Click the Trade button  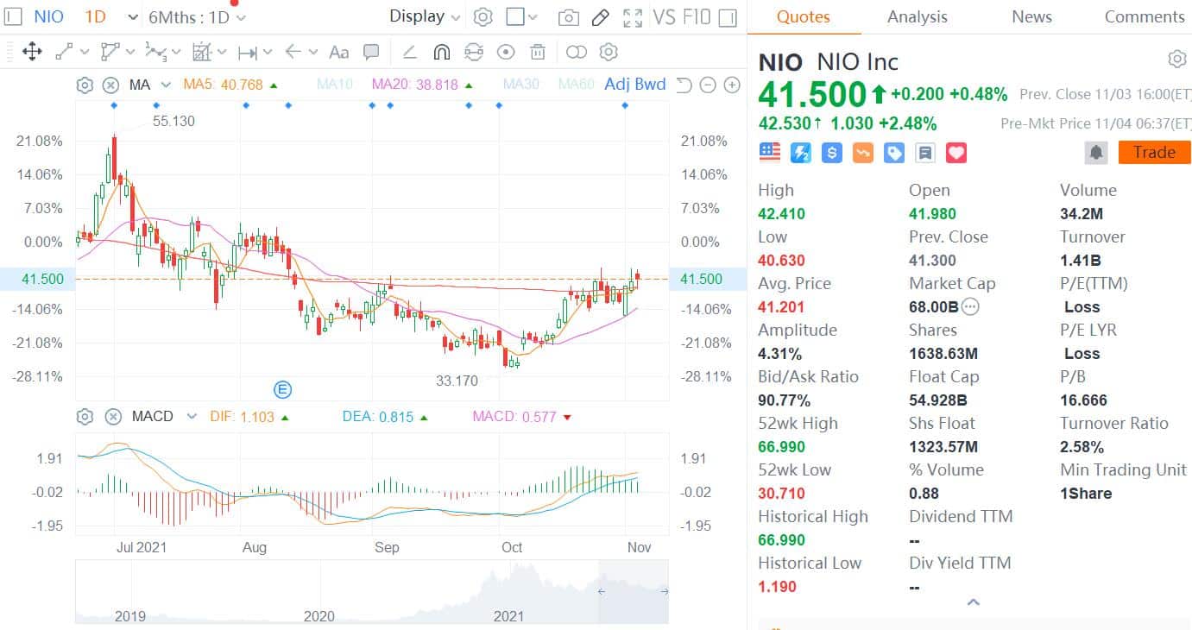click(1154, 152)
